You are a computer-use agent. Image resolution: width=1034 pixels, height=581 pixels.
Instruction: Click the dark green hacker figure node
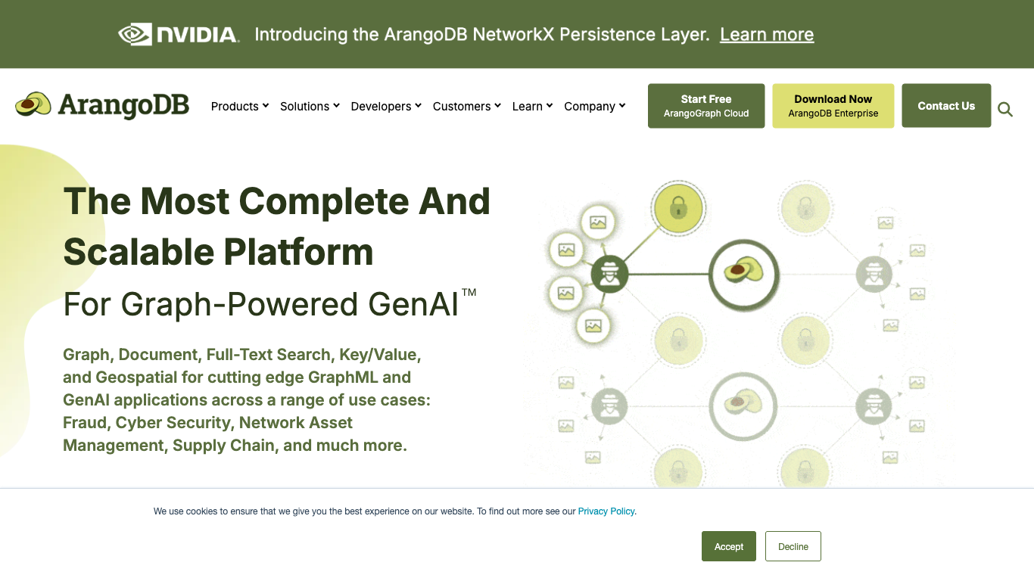(610, 274)
